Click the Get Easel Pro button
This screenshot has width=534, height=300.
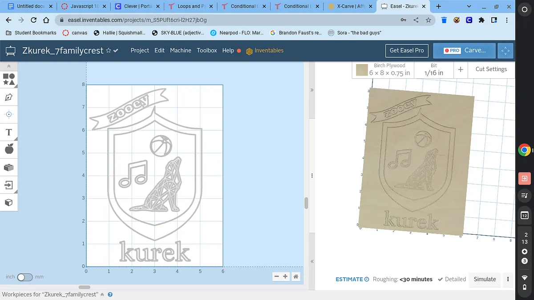click(407, 51)
